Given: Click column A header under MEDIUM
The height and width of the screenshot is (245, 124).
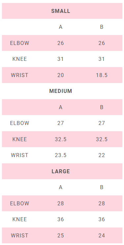Looking at the screenshot, I should point(61,107).
